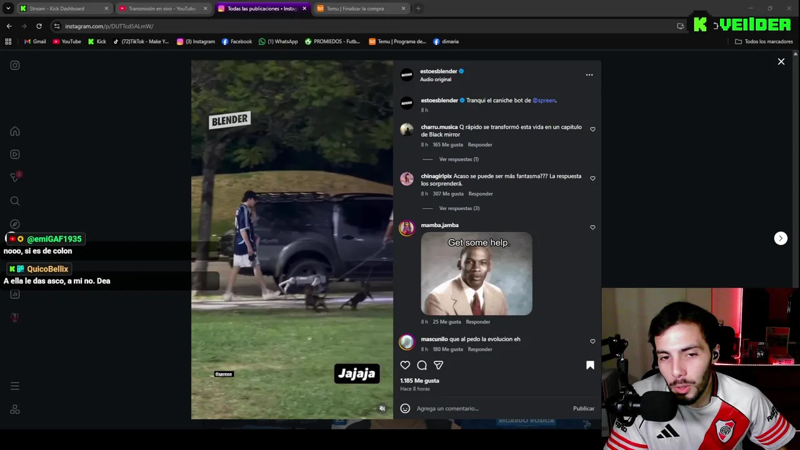Open emoji picker in comment box
Image resolution: width=800 pixels, height=450 pixels.
coord(405,408)
